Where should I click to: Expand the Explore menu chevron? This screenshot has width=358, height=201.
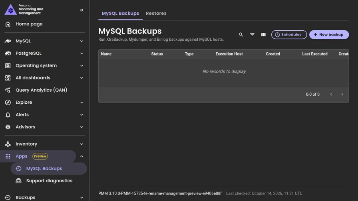point(82,102)
